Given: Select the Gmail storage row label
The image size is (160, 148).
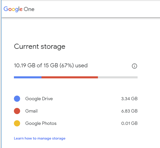Looking at the screenshot, I should point(31,111).
